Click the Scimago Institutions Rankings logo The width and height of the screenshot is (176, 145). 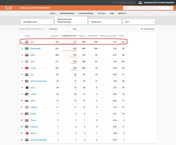(157, 3)
